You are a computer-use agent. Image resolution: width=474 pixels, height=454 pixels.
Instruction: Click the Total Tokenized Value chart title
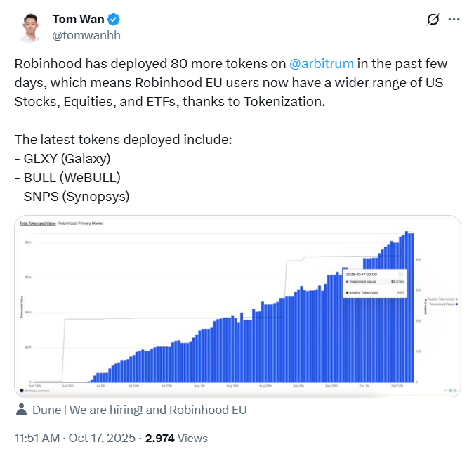(37, 223)
